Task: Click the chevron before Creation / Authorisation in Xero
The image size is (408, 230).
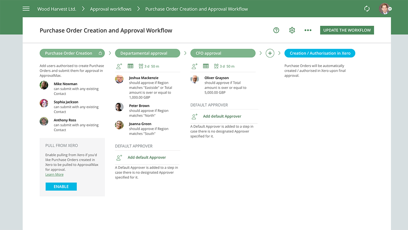Action: (279, 53)
